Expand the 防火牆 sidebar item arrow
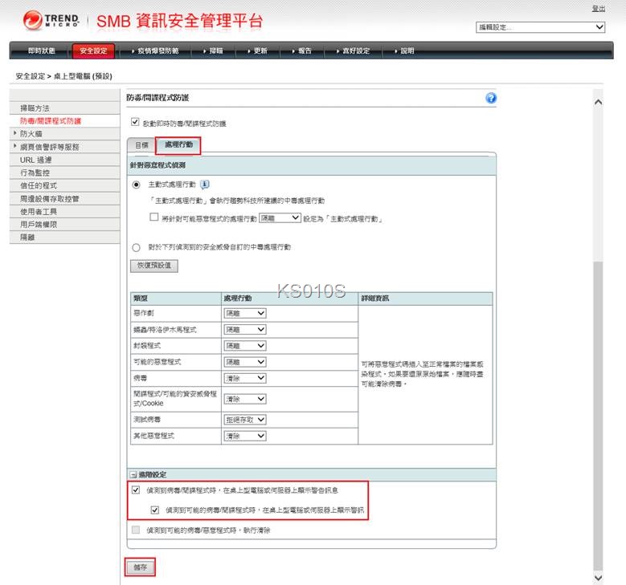626x585 pixels. [15, 133]
